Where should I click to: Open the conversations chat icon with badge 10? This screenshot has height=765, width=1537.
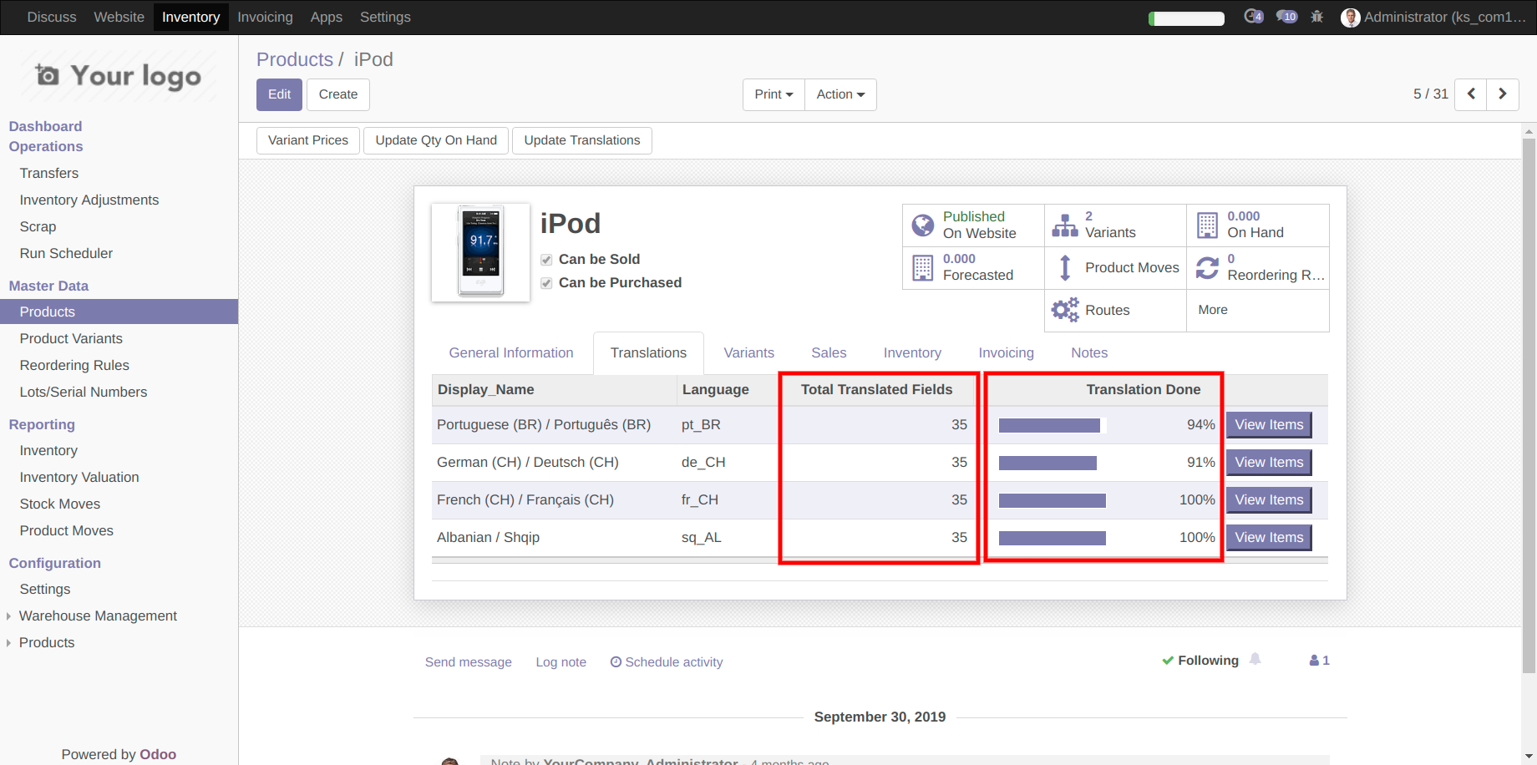coord(1286,17)
